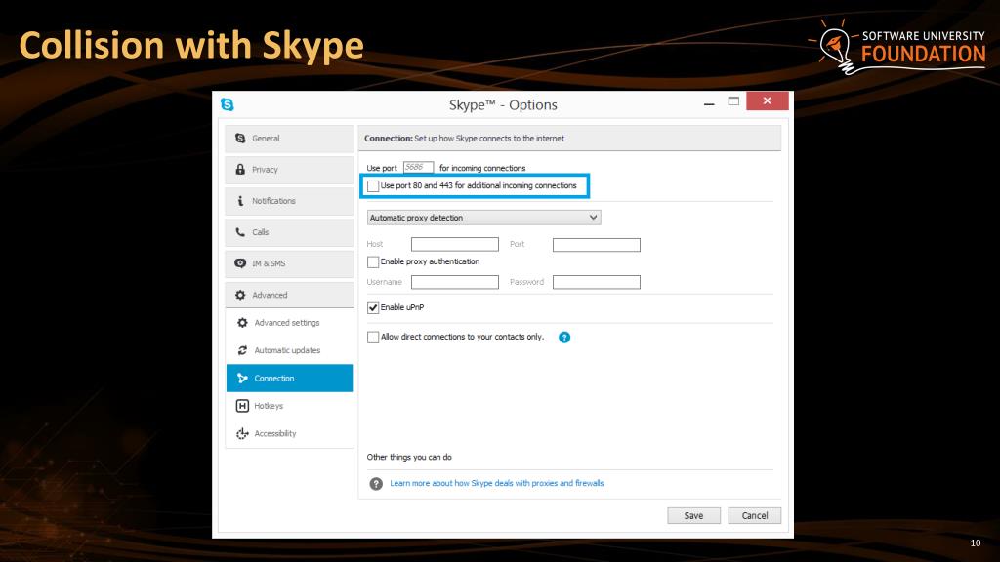Open link about proxies and firewalls
This screenshot has height=562, width=1000.
(497, 483)
